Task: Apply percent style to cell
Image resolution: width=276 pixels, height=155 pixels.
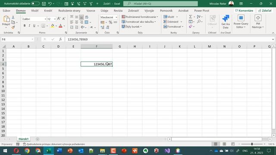Action: 110,22
